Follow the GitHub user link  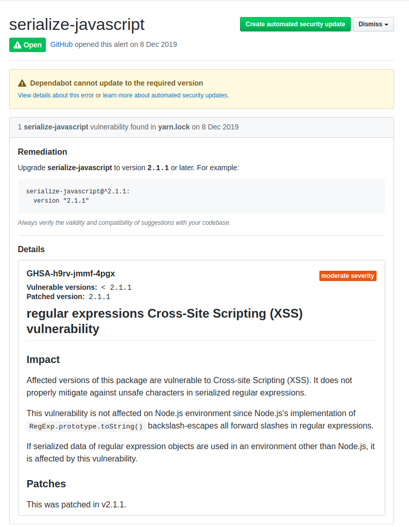[61, 44]
